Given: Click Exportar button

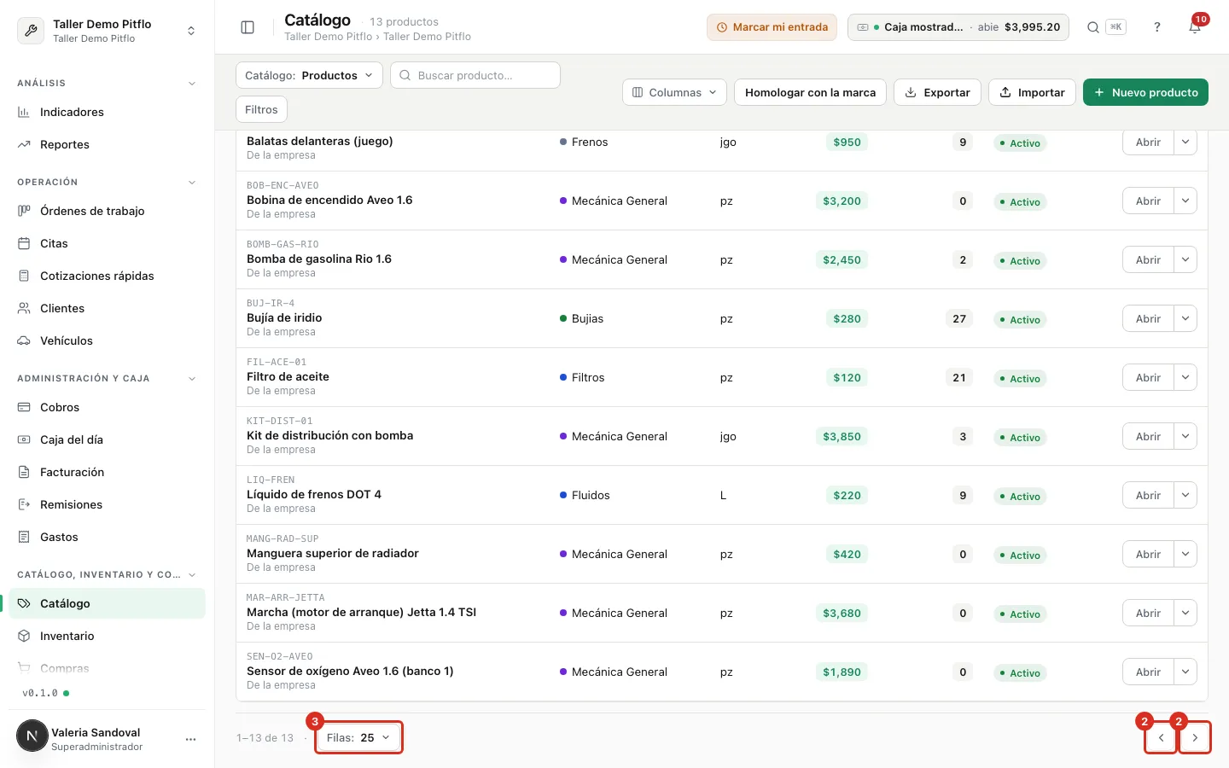Looking at the screenshot, I should pos(937,92).
